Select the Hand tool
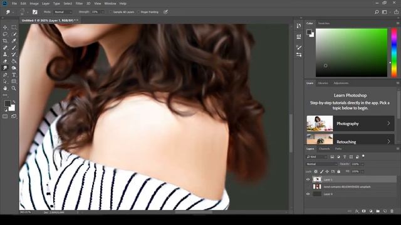401x225 pixels. pos(5,88)
